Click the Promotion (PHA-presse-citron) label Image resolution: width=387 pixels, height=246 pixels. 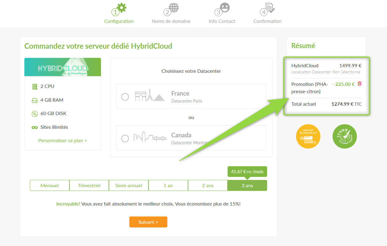pyautogui.click(x=310, y=88)
